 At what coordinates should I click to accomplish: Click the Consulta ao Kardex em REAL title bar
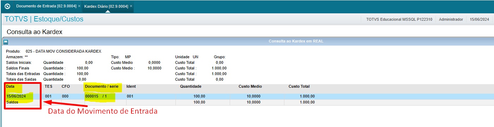tap(296, 41)
